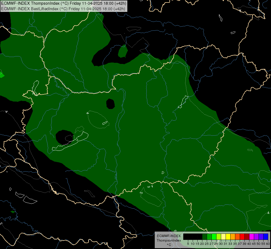Click legend tick label 50
271x249 pixels.
(x=259, y=244)
